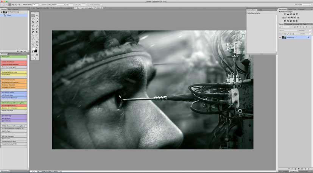Image resolution: width=313 pixels, height=173 pixels.
Task: Add an Invert adjustment layer
Action: point(285,21)
